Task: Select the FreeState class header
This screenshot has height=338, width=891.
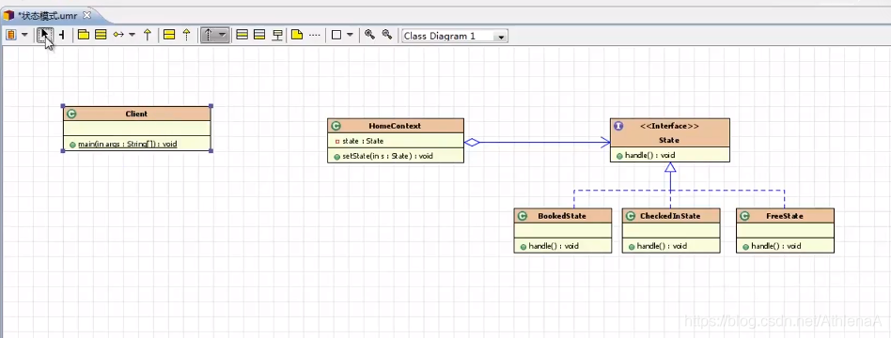Action: 786,216
